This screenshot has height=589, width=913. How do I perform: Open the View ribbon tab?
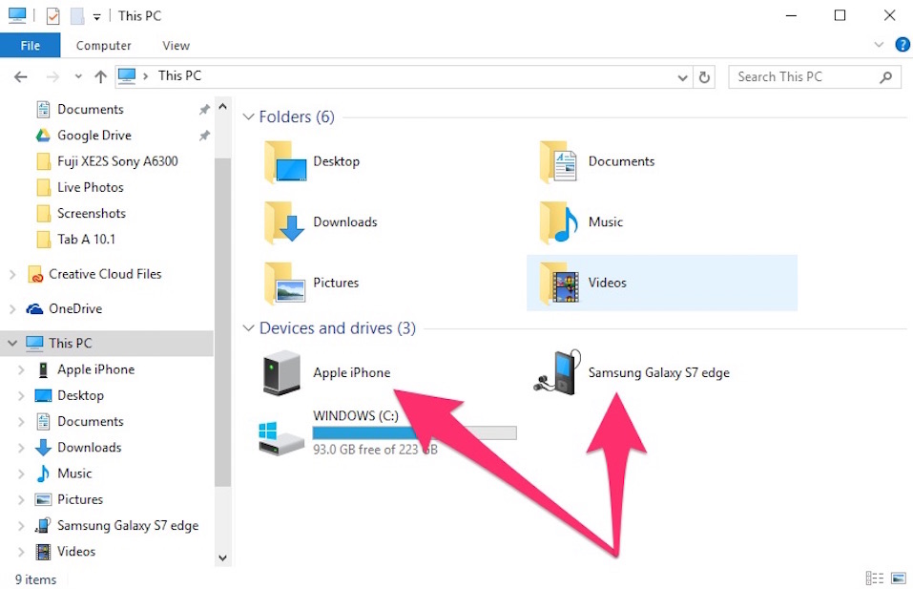pos(176,46)
